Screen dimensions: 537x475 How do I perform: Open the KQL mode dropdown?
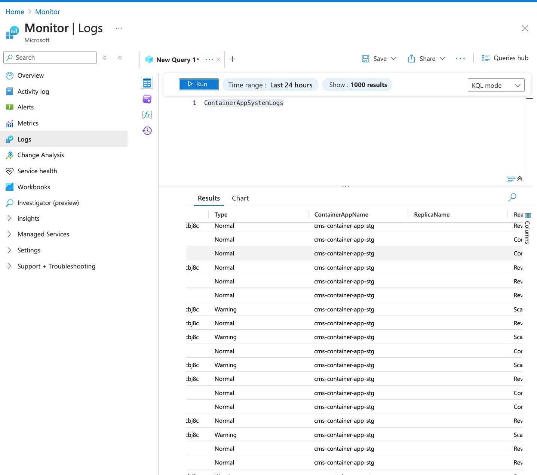click(x=496, y=85)
